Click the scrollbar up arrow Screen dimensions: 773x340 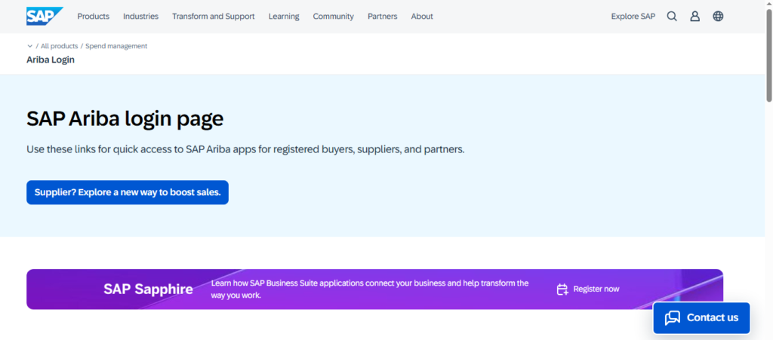pyautogui.click(x=769, y=4)
